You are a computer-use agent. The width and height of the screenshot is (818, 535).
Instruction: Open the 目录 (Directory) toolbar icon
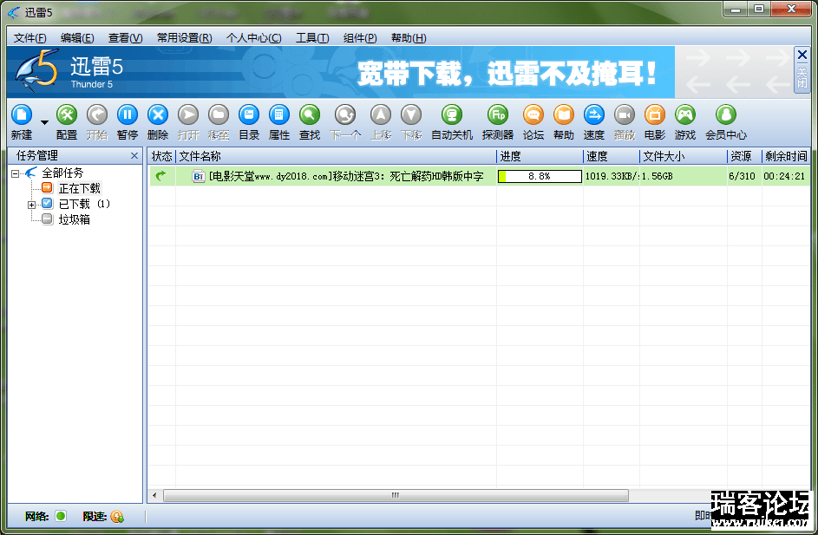(249, 115)
